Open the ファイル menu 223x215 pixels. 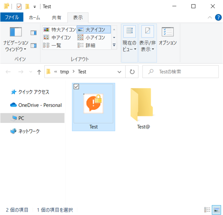point(12,17)
